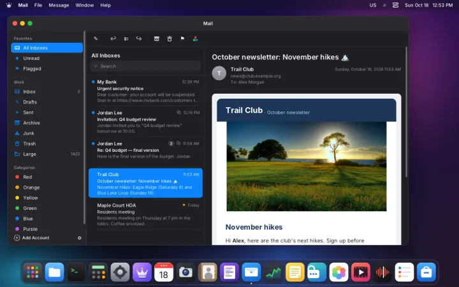Open Jordan Lee Q4 budget review invitation
The height and width of the screenshot is (287, 459).
pyautogui.click(x=145, y=122)
